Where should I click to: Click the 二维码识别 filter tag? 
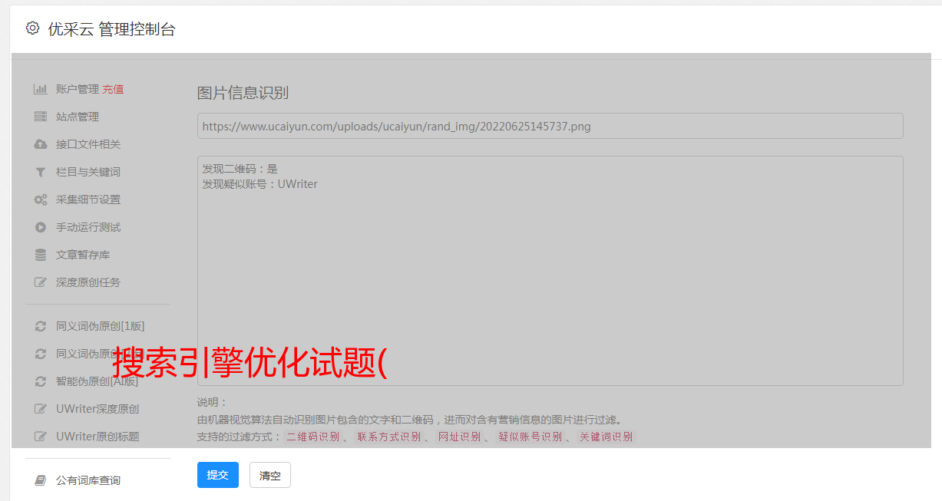(x=312, y=437)
